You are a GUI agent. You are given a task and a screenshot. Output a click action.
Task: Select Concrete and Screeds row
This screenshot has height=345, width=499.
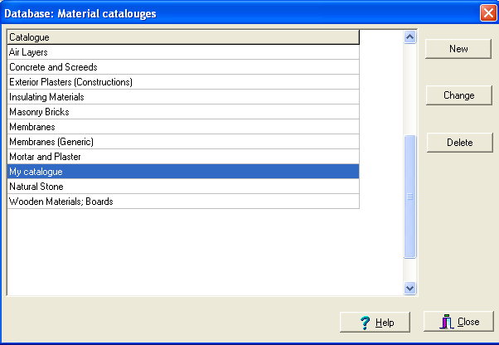point(183,67)
